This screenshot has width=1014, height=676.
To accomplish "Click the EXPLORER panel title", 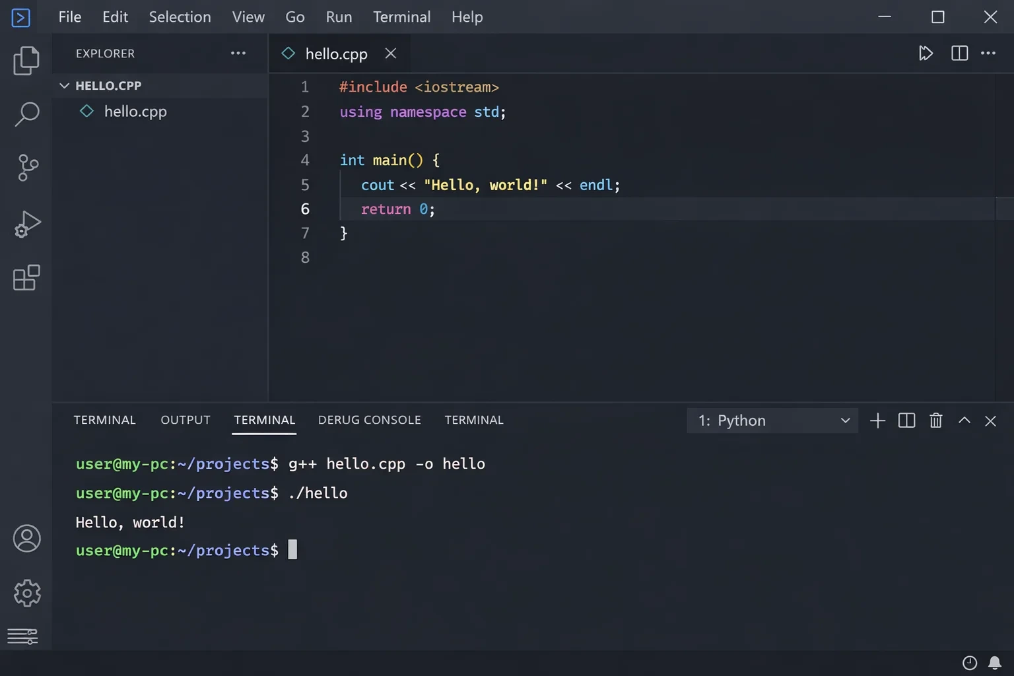I will tap(105, 53).
